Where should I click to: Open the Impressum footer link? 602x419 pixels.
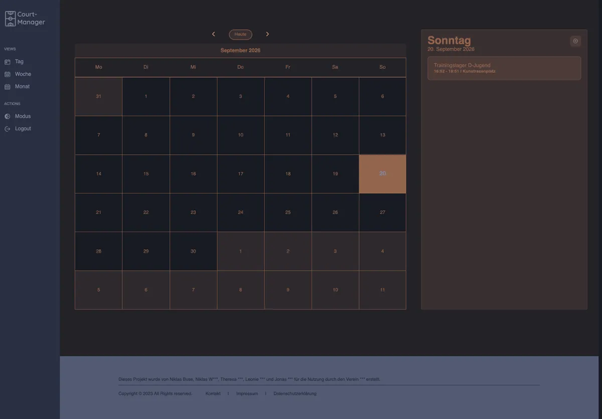247,393
